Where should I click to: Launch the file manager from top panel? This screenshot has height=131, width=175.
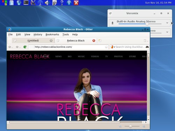pyautogui.click(x=12, y=3)
